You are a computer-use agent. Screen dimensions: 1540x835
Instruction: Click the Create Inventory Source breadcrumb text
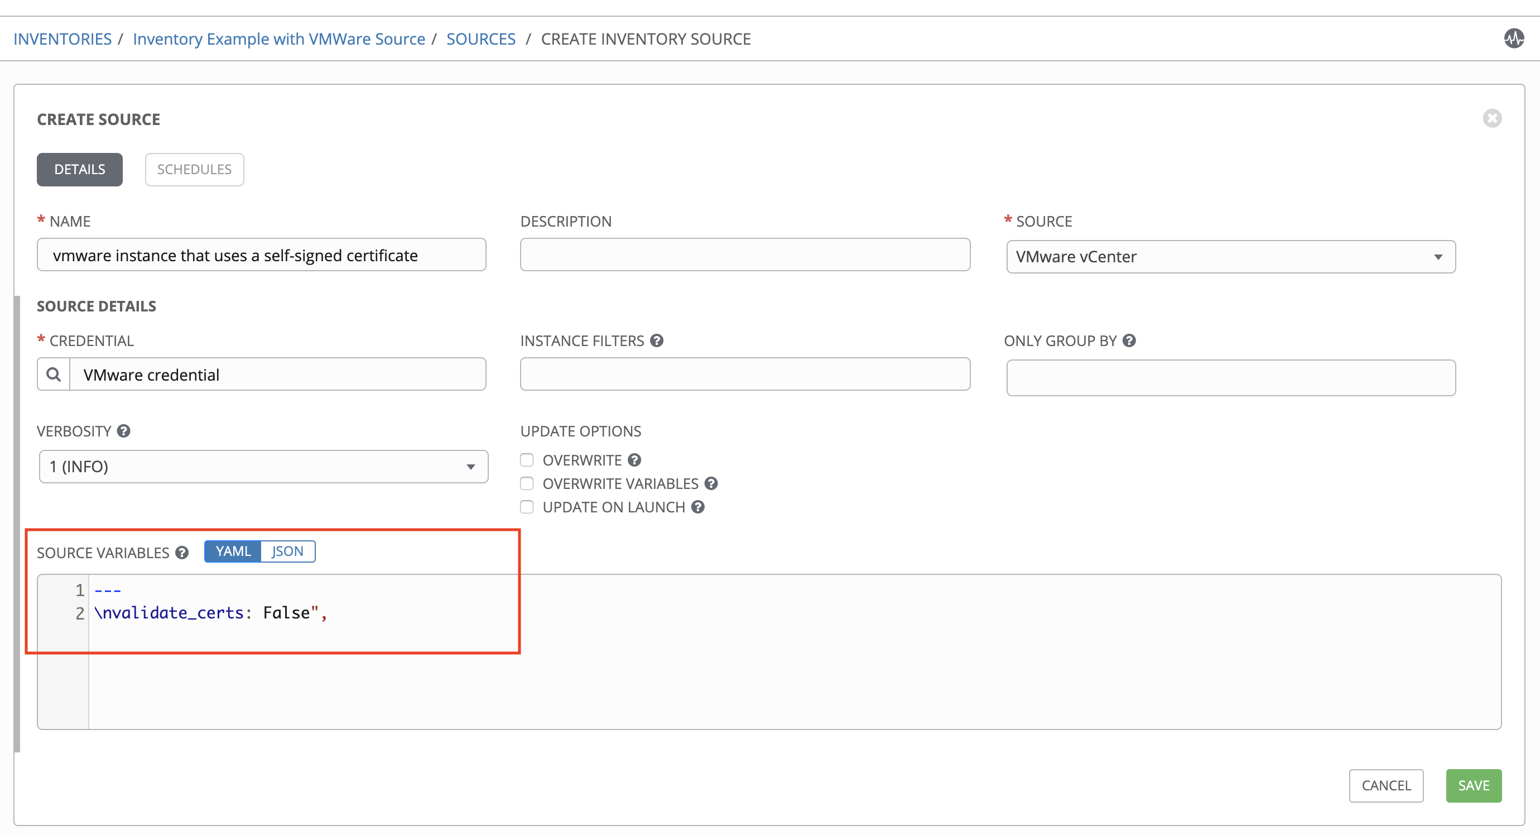point(646,39)
